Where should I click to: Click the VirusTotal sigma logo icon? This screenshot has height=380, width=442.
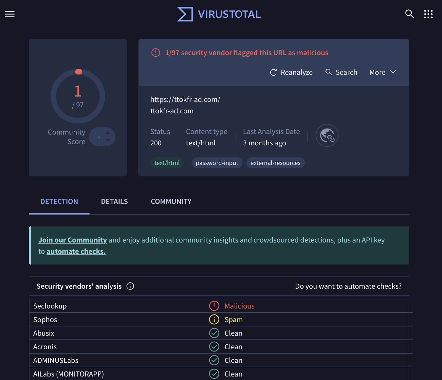(x=185, y=14)
